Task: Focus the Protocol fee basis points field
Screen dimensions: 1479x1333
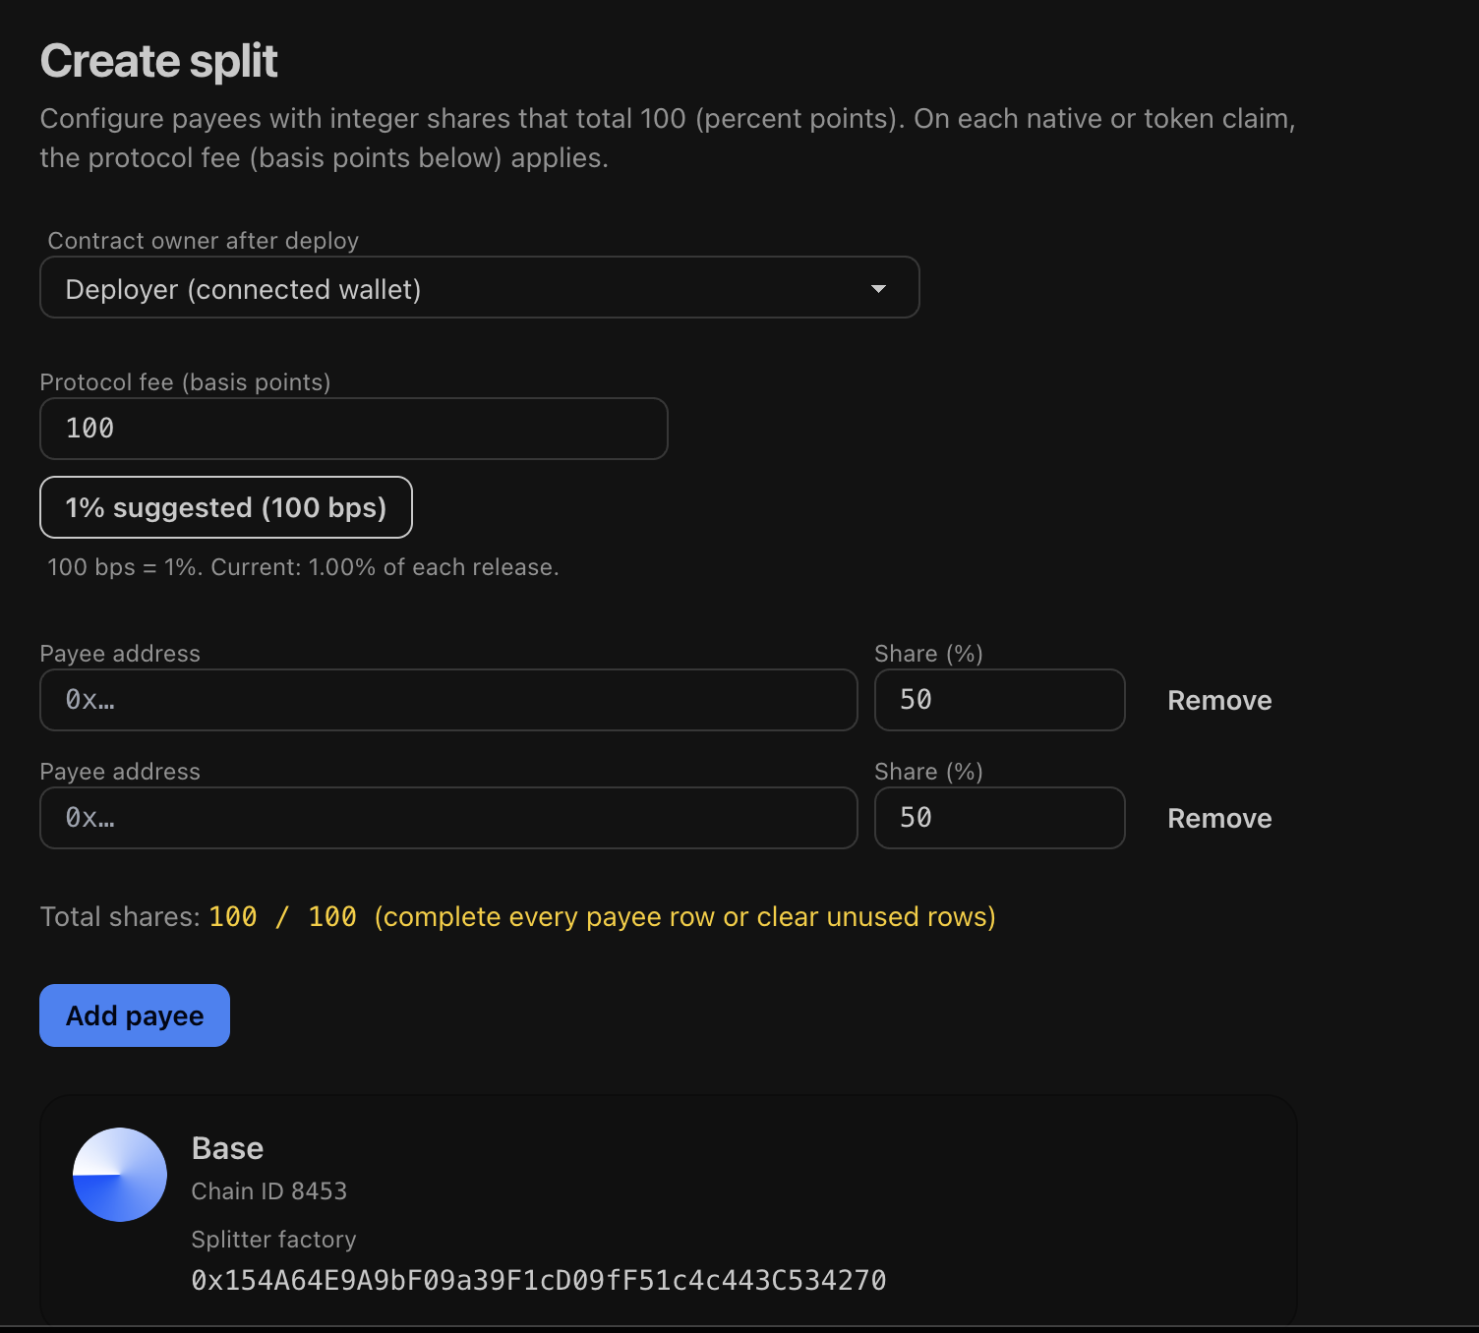Action: (354, 429)
